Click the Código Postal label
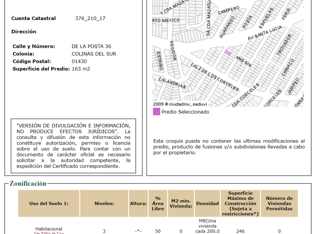Image resolution: width=312 pixels, height=234 pixels. [32, 61]
